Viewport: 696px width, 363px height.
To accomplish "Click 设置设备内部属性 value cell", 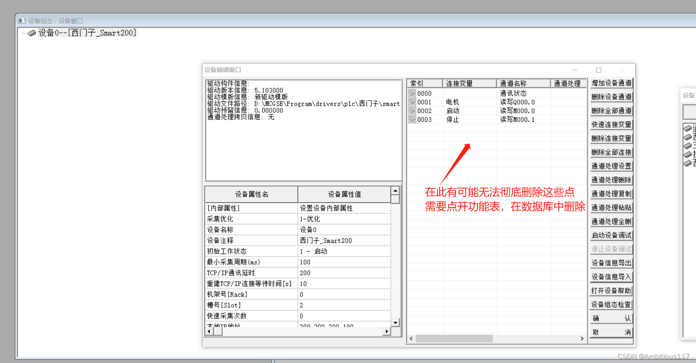I will point(344,208).
